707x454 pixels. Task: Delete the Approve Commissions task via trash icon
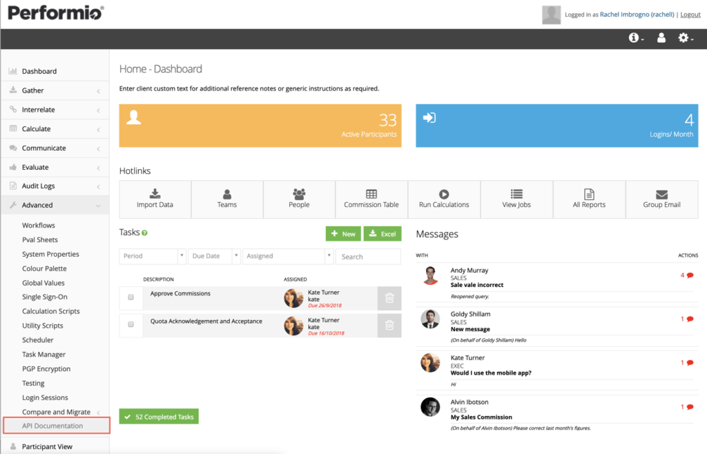(389, 298)
